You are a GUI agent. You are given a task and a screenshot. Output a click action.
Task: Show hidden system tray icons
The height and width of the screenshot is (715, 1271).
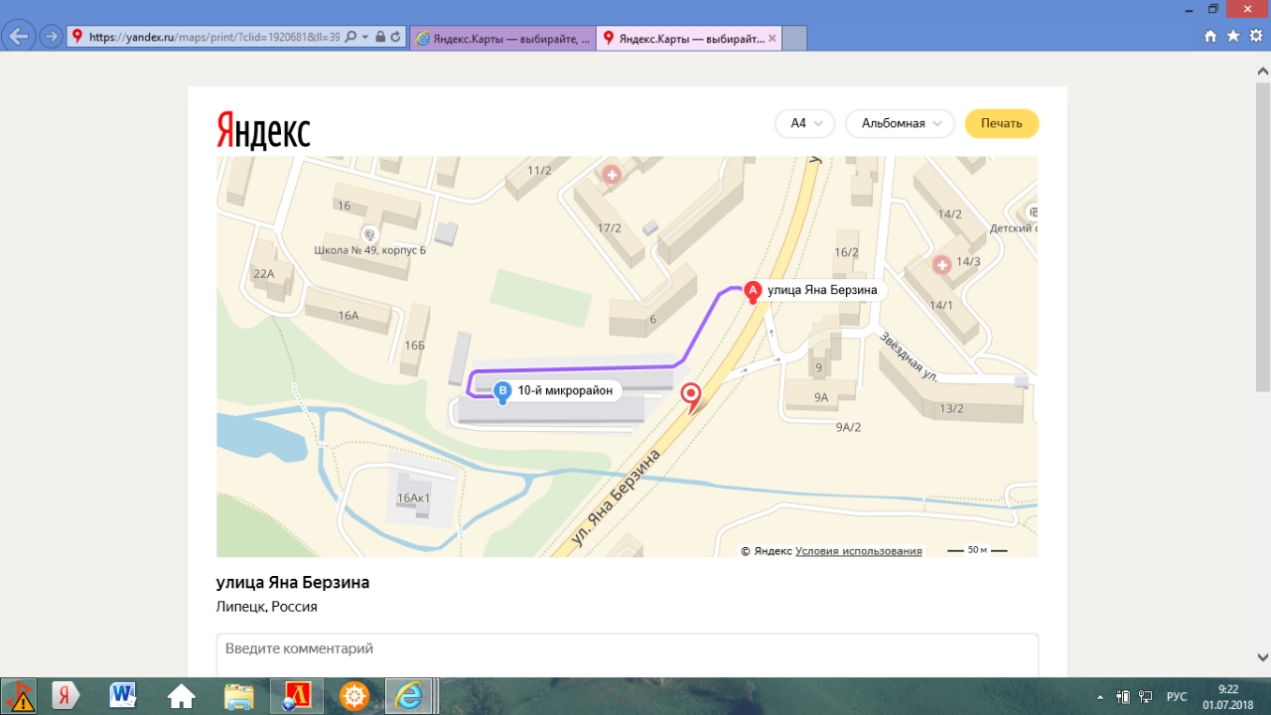click(x=1099, y=696)
